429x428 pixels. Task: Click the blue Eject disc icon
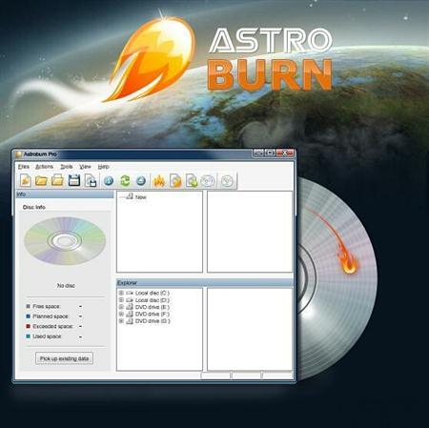click(141, 181)
